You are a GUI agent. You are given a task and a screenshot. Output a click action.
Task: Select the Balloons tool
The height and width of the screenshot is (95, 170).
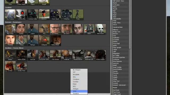click(116, 30)
